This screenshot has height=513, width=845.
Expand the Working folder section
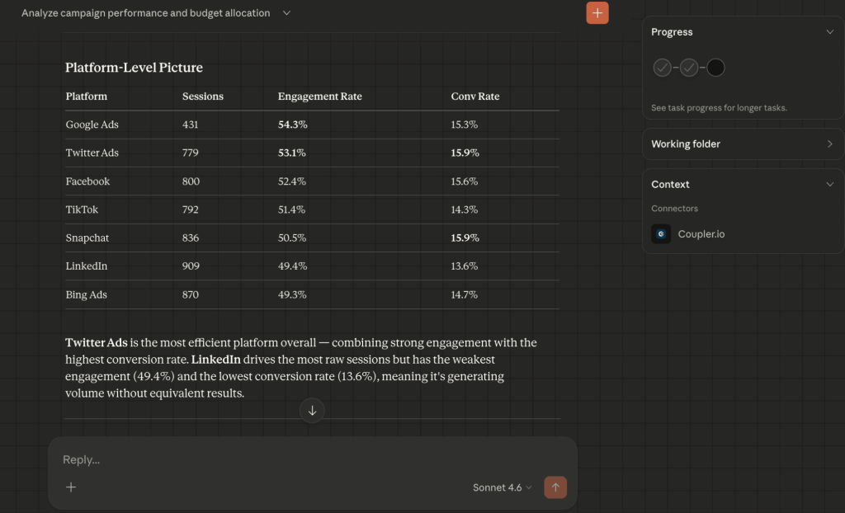(829, 144)
